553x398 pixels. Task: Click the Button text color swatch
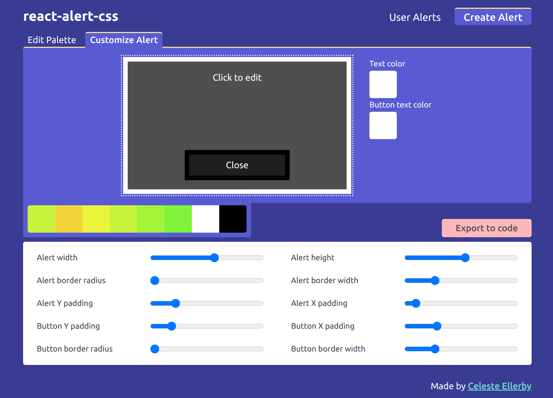(x=383, y=125)
